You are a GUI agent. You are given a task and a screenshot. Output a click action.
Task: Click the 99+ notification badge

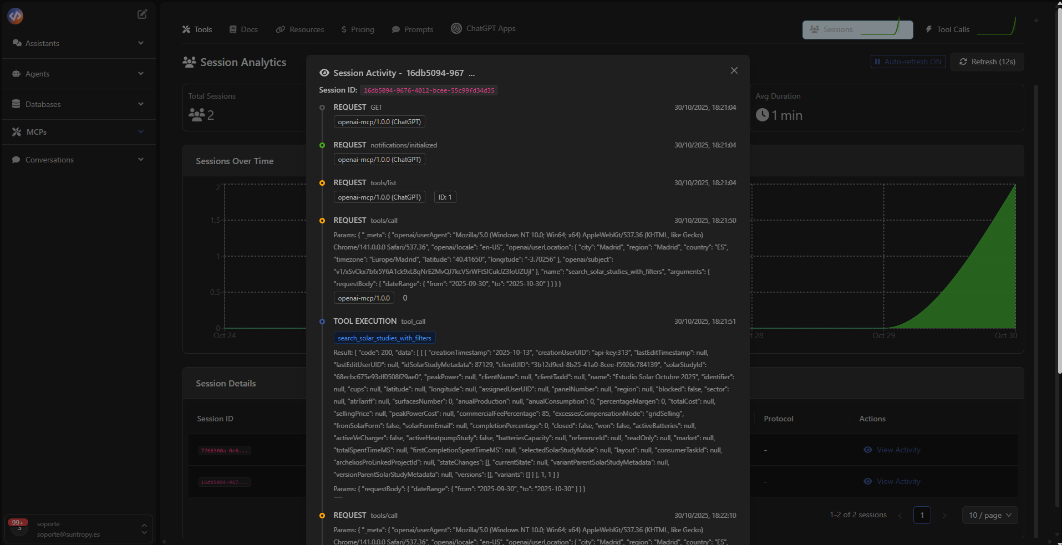(17, 522)
